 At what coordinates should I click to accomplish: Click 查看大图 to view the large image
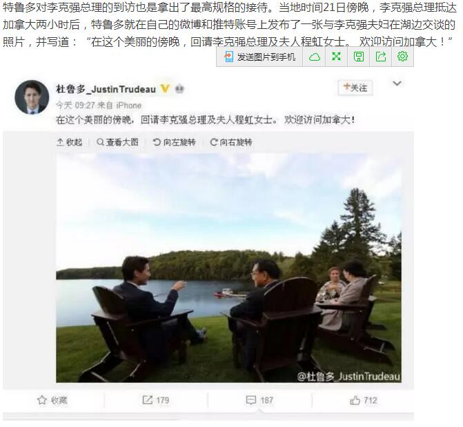(117, 142)
